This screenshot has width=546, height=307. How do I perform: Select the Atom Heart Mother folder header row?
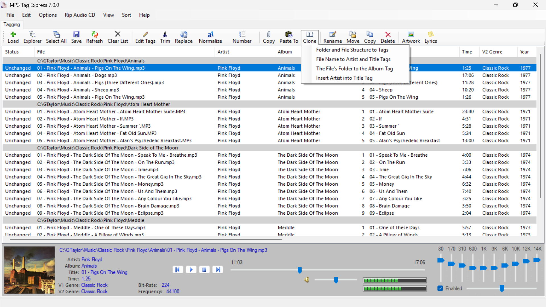[x=269, y=104]
